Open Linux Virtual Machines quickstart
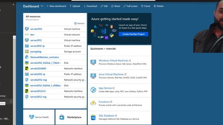Screen dimensions: 223x125 coord(111,74)
